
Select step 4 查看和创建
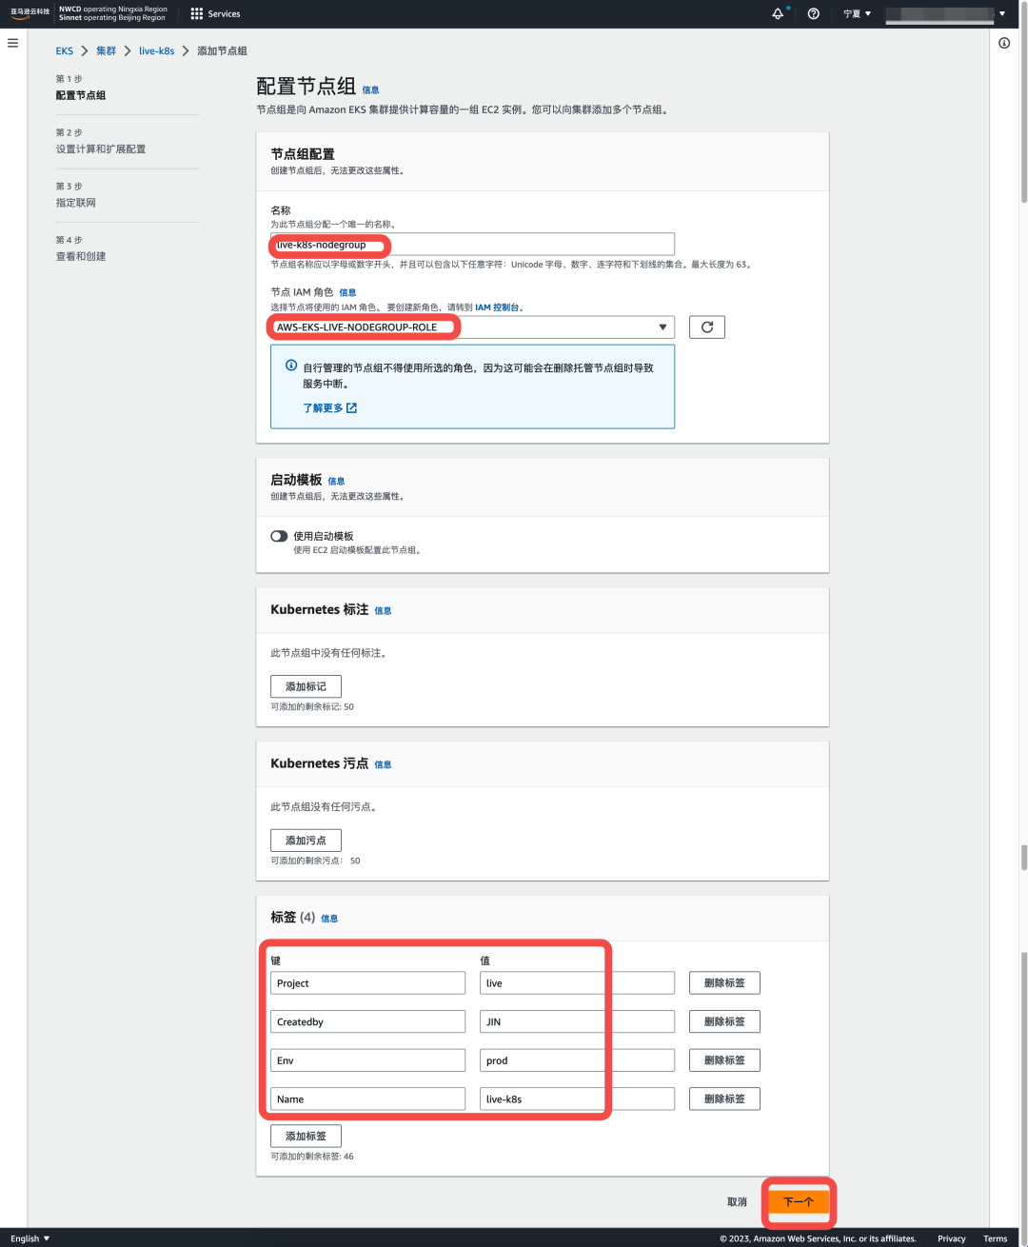tap(81, 256)
